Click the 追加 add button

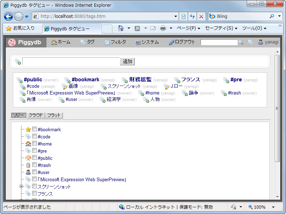[x=127, y=61]
